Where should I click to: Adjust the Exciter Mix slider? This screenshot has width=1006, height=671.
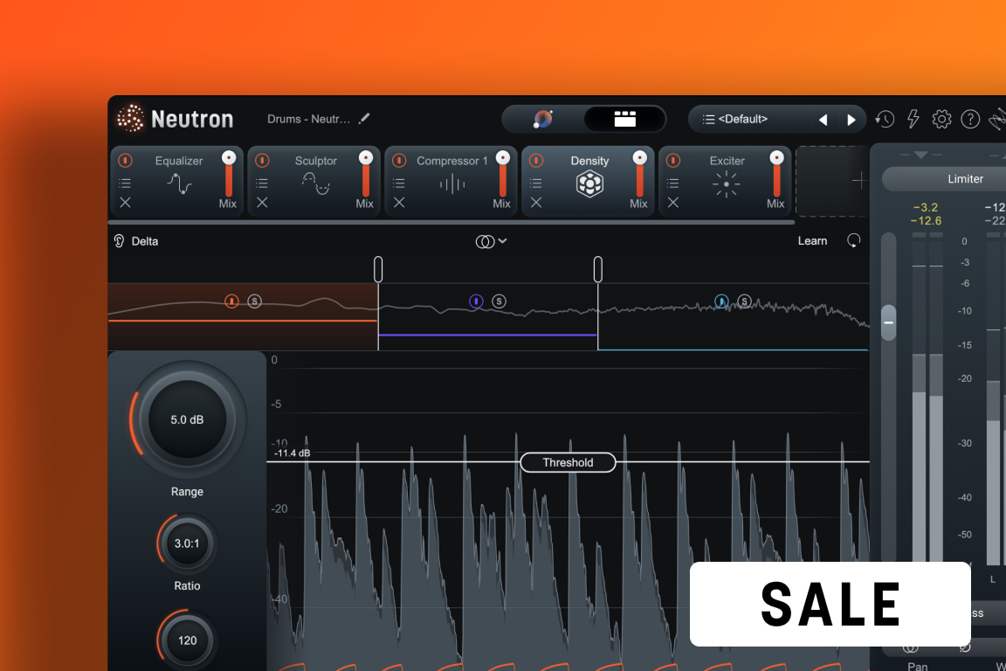(776, 175)
